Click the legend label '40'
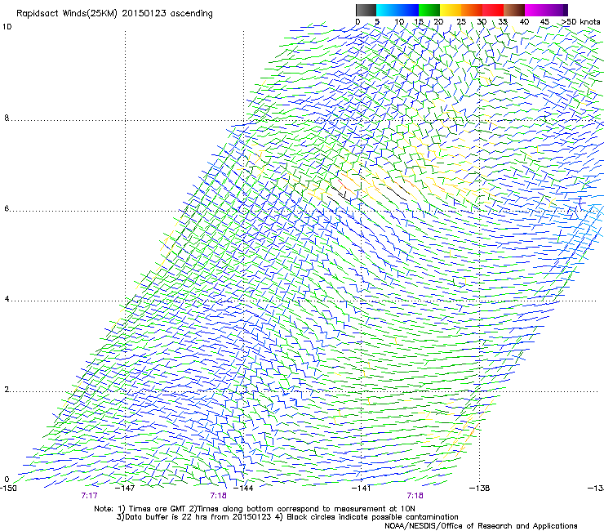The height and width of the screenshot is (531, 604). [524, 22]
